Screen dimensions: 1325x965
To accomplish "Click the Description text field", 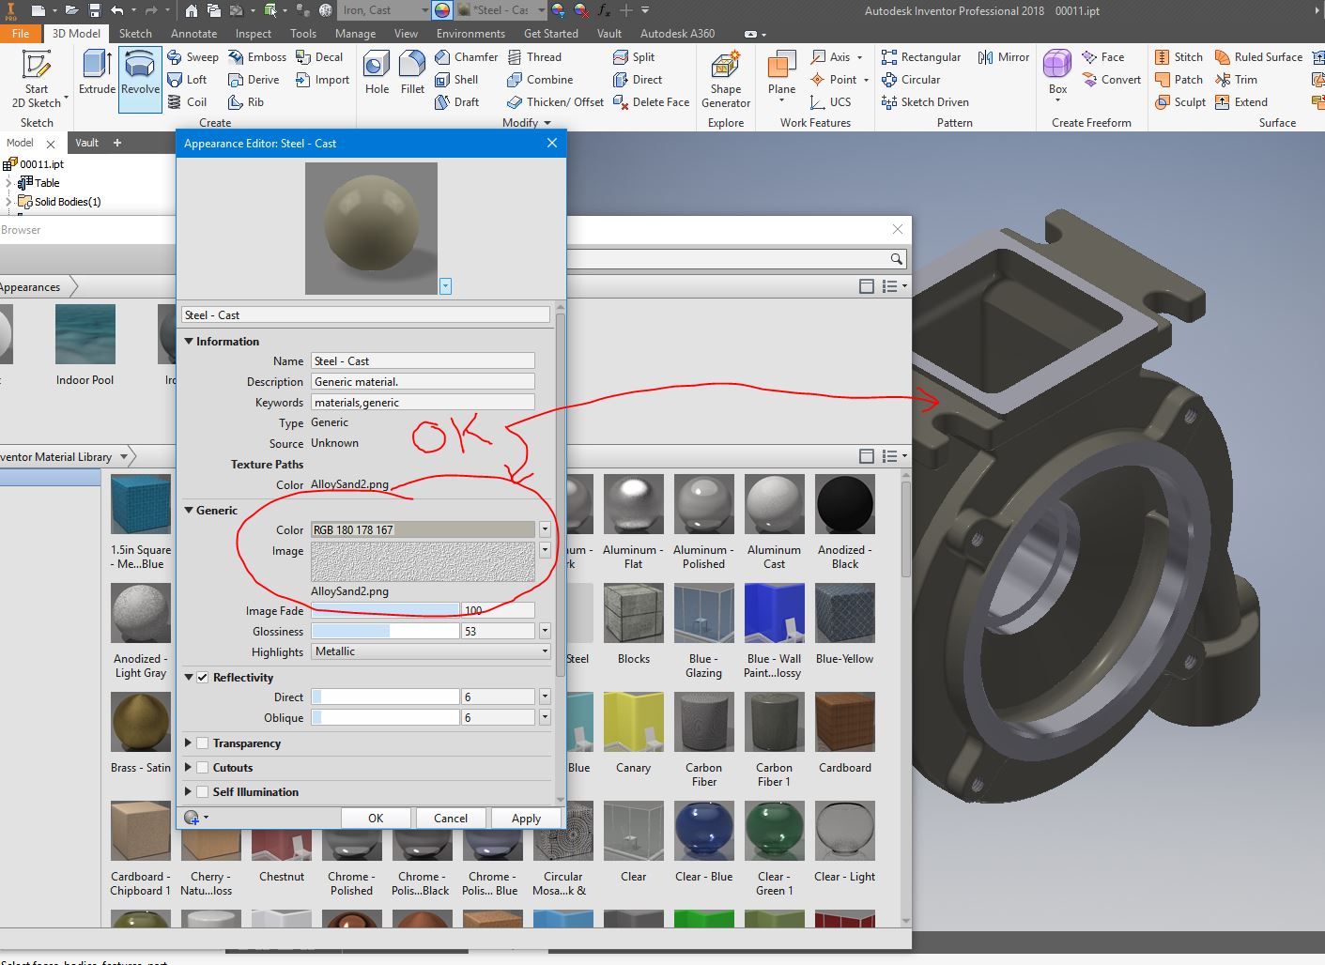I will [423, 382].
